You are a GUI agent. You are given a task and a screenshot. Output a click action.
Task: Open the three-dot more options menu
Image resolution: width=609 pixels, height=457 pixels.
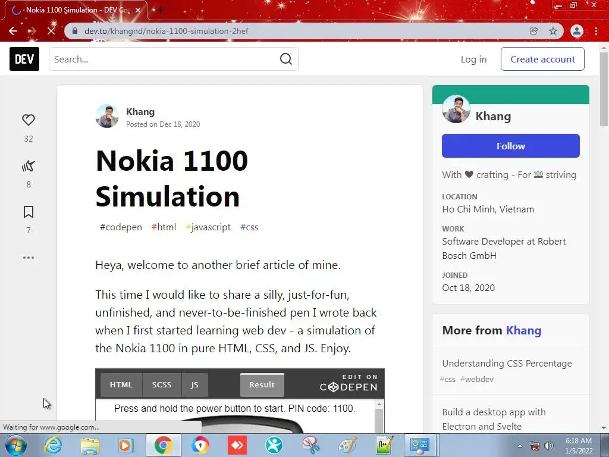(x=29, y=257)
